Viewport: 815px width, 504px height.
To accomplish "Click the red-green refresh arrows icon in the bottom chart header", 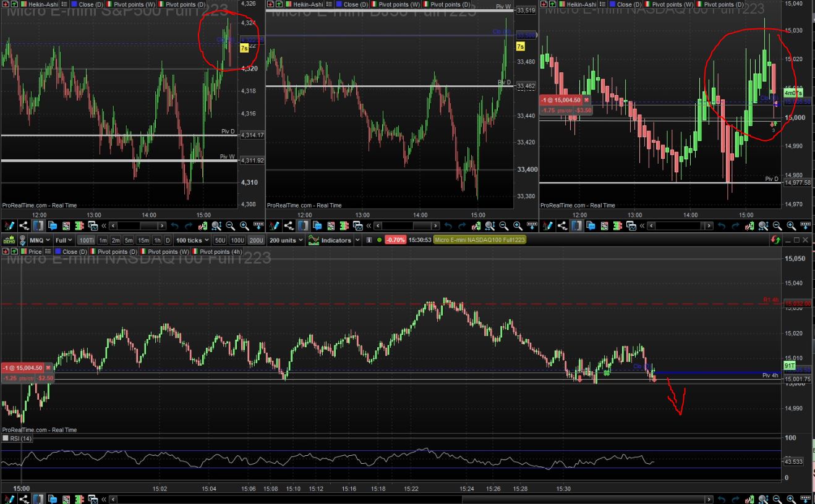I will pos(775,240).
